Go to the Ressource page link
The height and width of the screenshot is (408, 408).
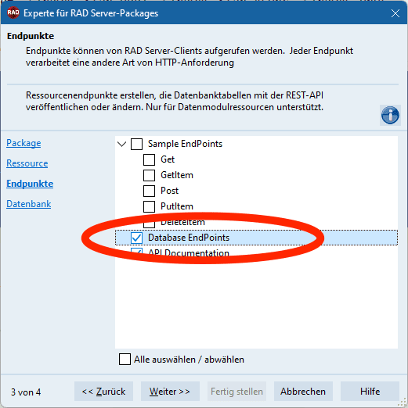27,163
